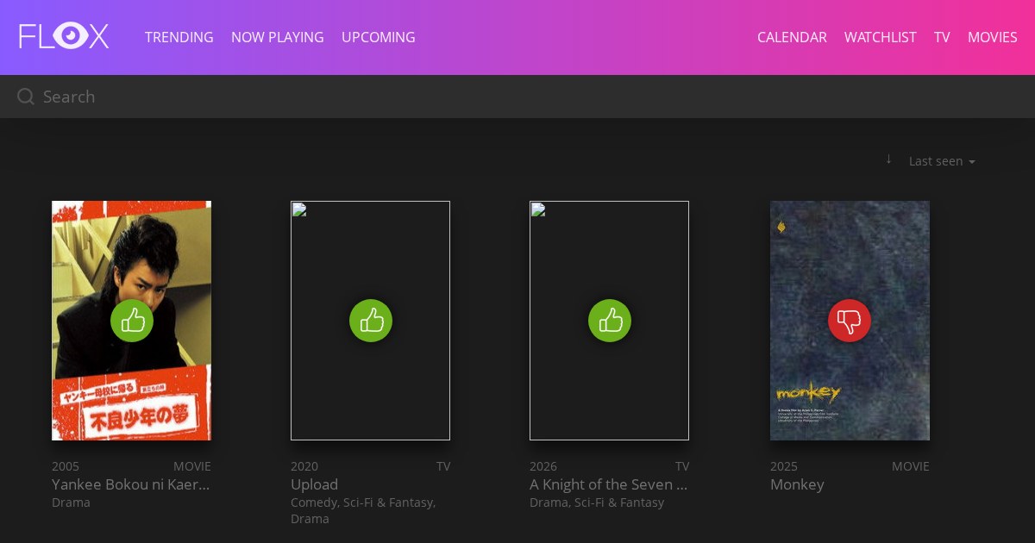Open the Now Playing section

pyautogui.click(x=278, y=37)
